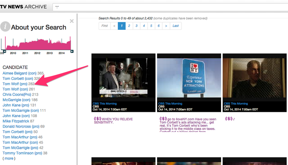Select Chris Coons(Pro) candidate filter

coord(17,95)
